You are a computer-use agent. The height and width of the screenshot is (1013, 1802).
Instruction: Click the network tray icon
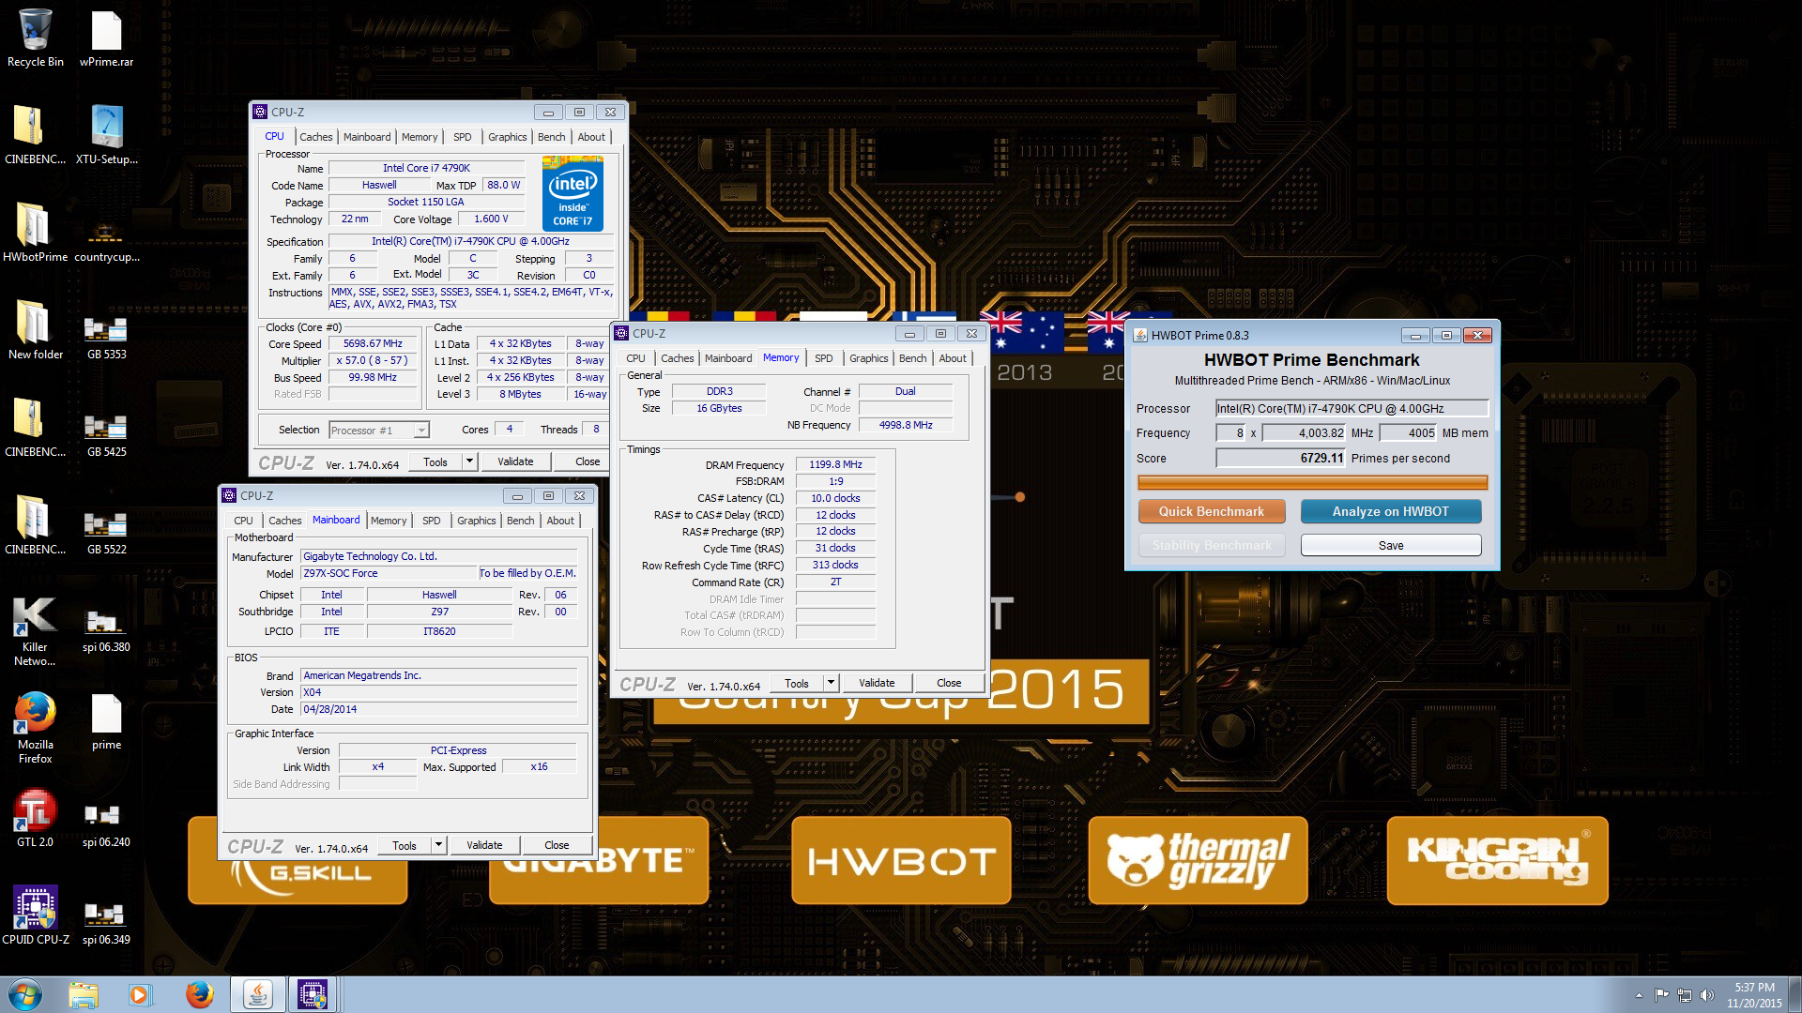1684,994
